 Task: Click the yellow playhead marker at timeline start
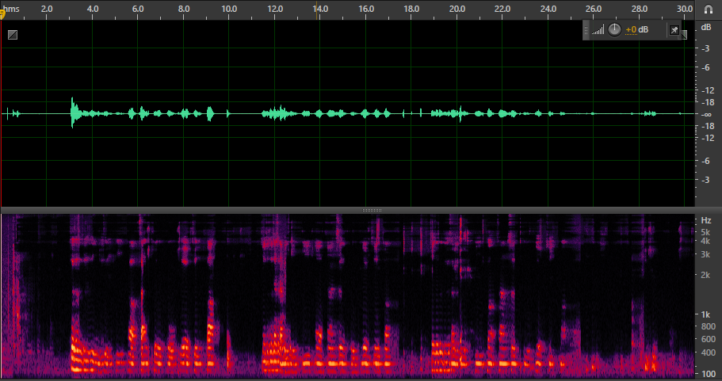tap(2, 13)
